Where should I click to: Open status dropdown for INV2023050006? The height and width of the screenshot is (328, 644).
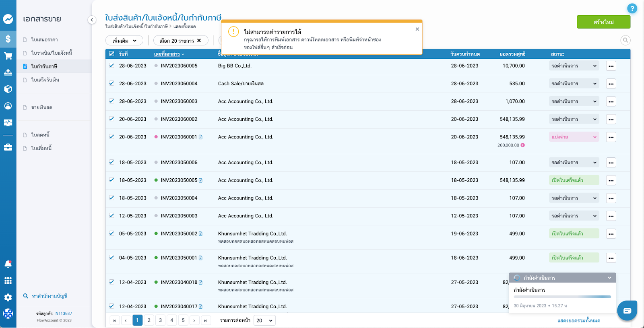[574, 163]
